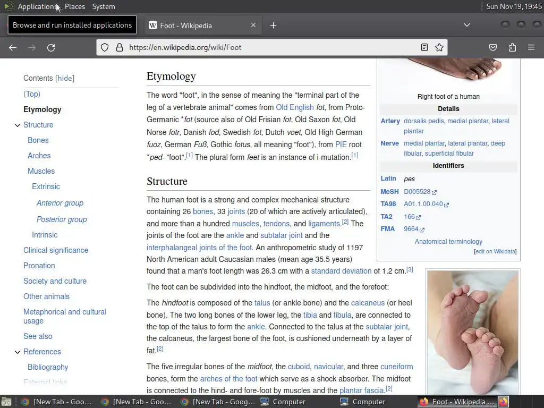Image resolution: width=544 pixels, height=408 pixels.
Task: Close the Foot - Wikipedia tab
Action: 253,25
